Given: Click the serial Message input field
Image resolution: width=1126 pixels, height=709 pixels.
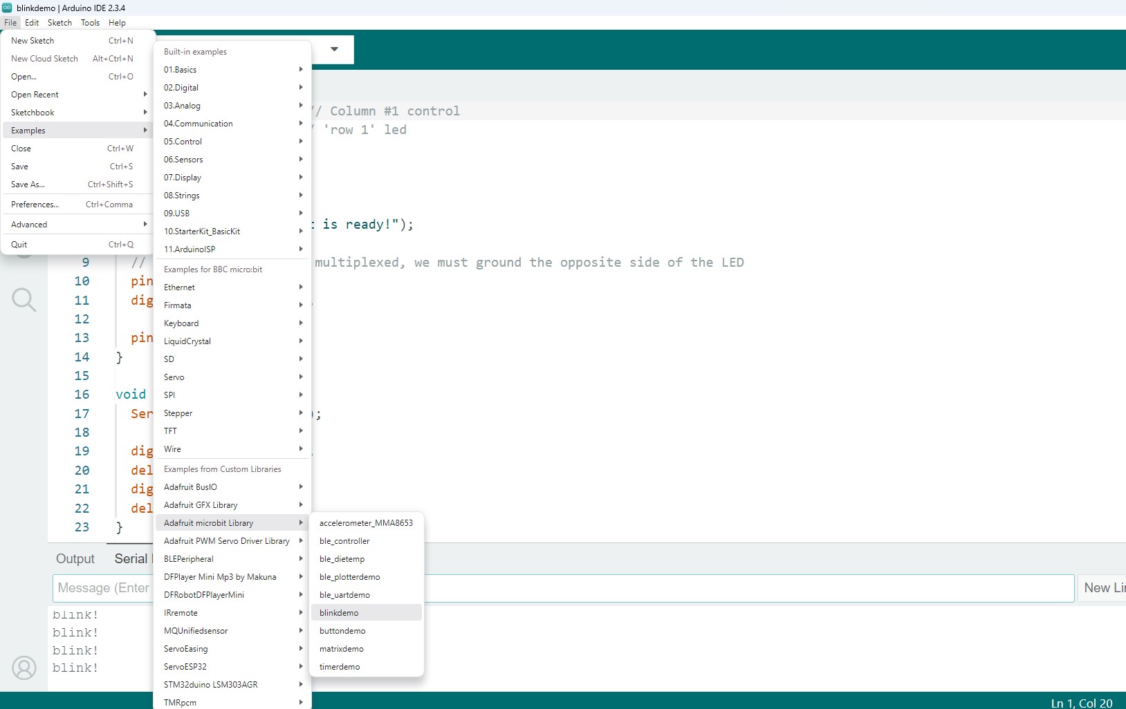Looking at the screenshot, I should [x=563, y=588].
